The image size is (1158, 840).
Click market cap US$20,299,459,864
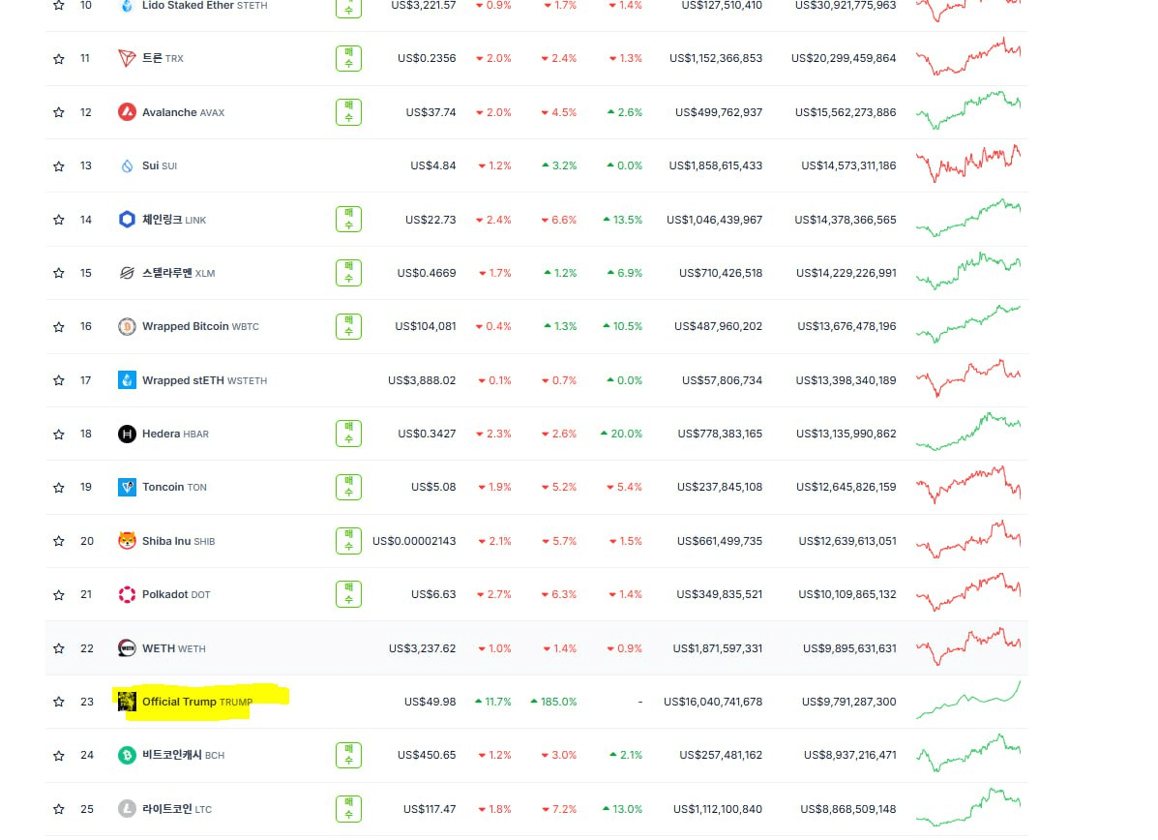[844, 58]
